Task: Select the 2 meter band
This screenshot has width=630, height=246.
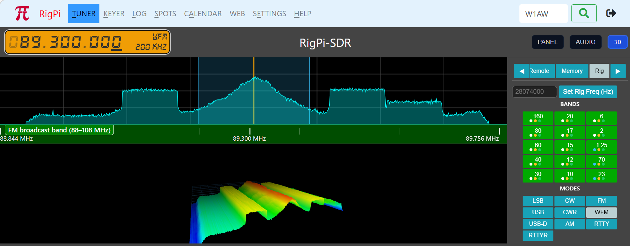Action: (601, 132)
